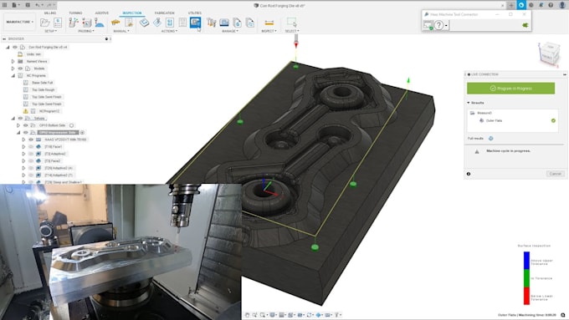Click the green plug icon in connector window
This screenshot has width=569, height=320.
click(525, 25)
